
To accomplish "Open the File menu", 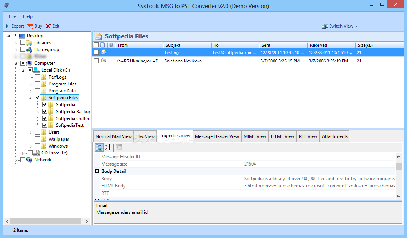I will [x=12, y=16].
